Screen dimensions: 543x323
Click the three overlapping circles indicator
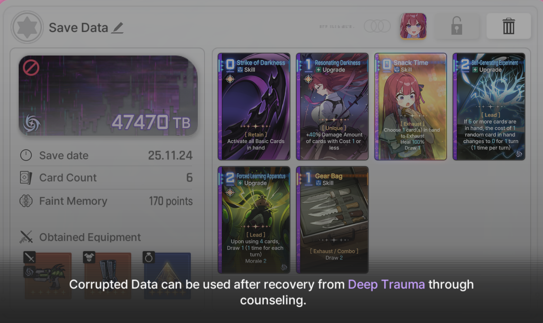(x=377, y=26)
